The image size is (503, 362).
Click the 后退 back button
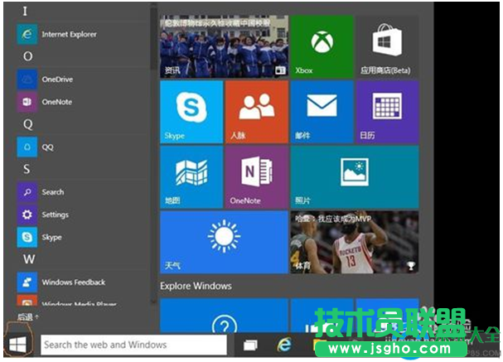pos(27,317)
